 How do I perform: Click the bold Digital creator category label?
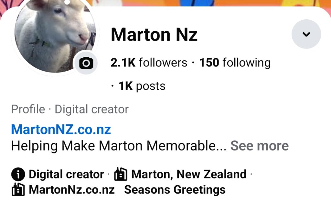(66, 174)
